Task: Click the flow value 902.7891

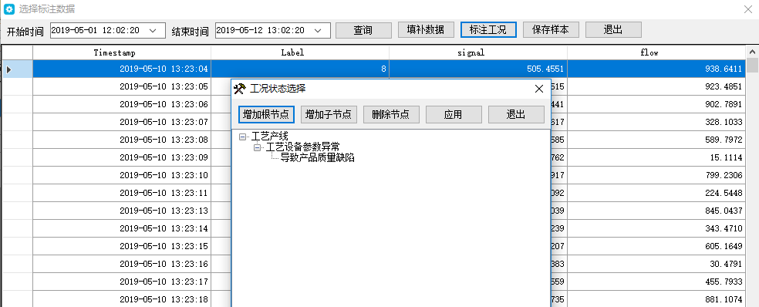Action: pos(724,105)
